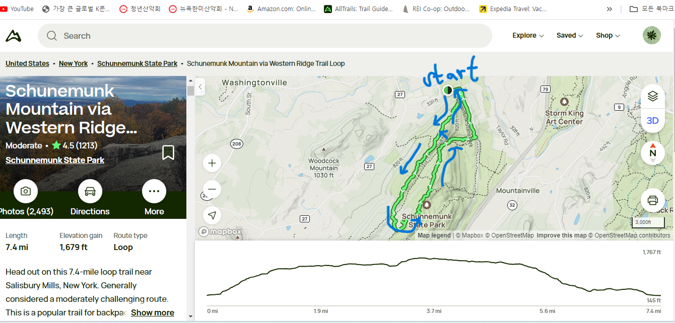Screen dimensions: 675x323
Task: Open the map layers icon
Action: (653, 96)
